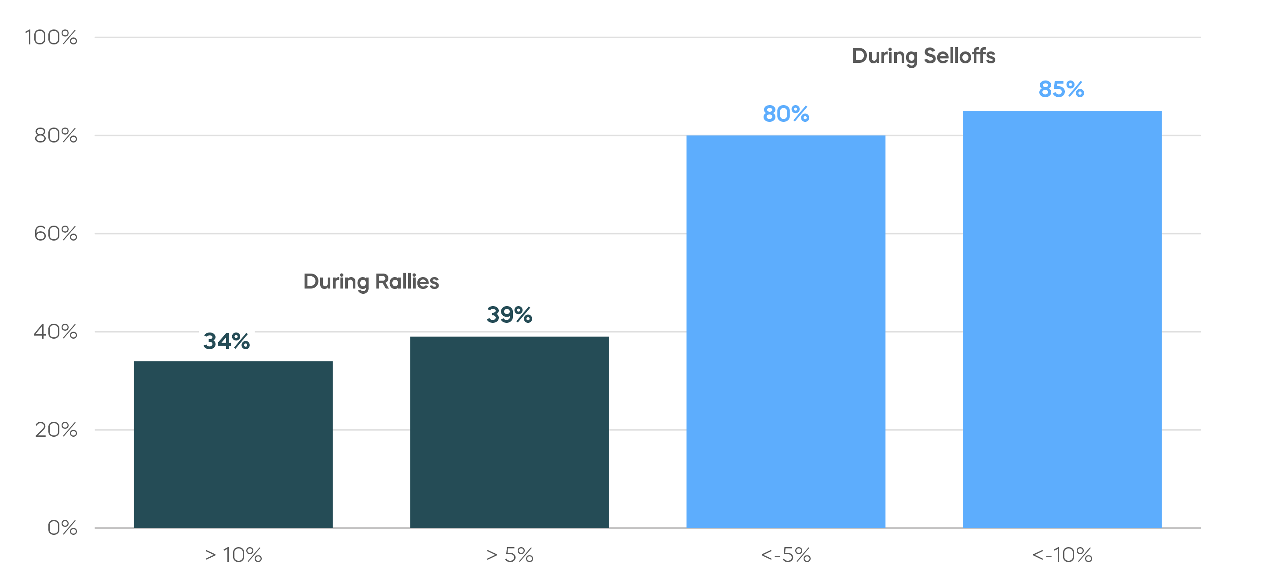Click the 34% dark teal bar
1283x581 pixels.
pos(233,444)
